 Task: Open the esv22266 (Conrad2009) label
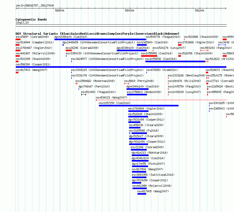[147, 147]
